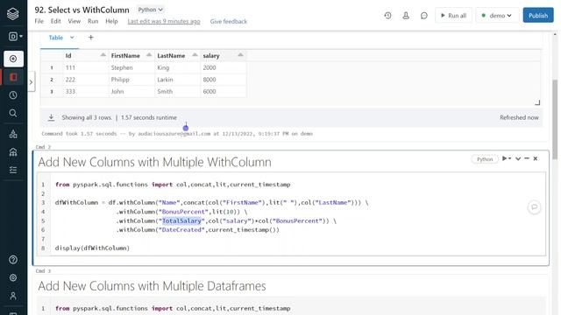
Task: Click the 6000 salary cell
Action: (224, 91)
